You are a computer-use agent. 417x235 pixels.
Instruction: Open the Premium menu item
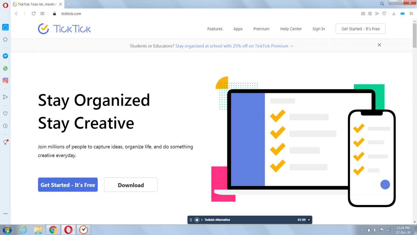(x=262, y=29)
